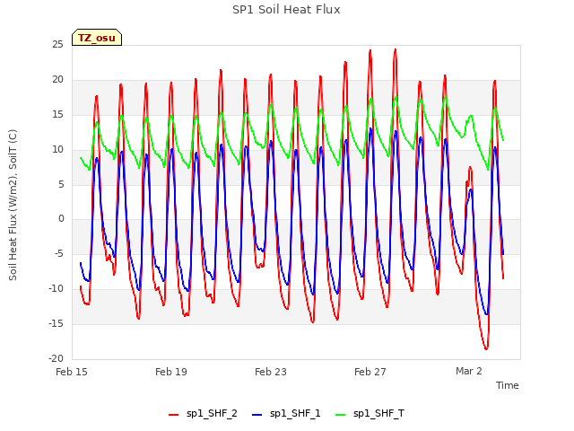Screen dimensions: 574x431
Task: Click the -10 y-axis tick label
Action: pyautogui.click(x=56, y=289)
